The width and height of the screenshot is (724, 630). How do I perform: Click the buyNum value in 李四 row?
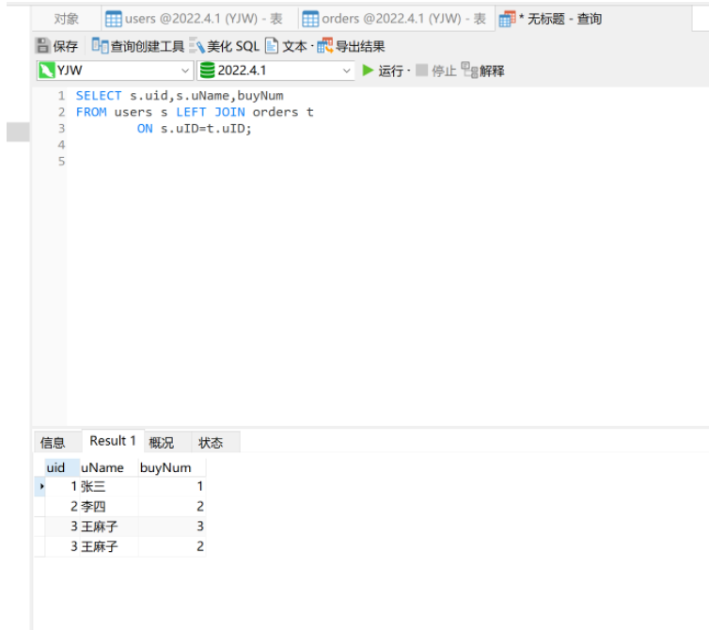click(x=172, y=506)
